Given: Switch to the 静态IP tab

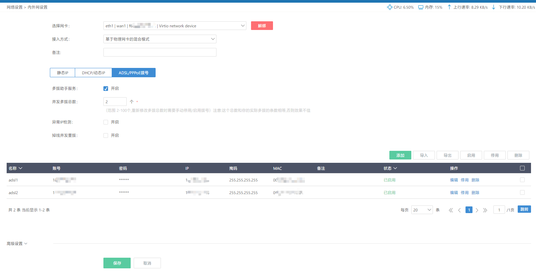Looking at the screenshot, I should tap(63, 73).
